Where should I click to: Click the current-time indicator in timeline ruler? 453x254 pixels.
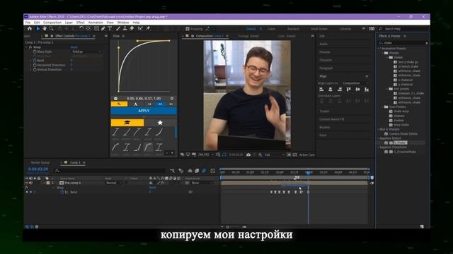click(x=309, y=172)
